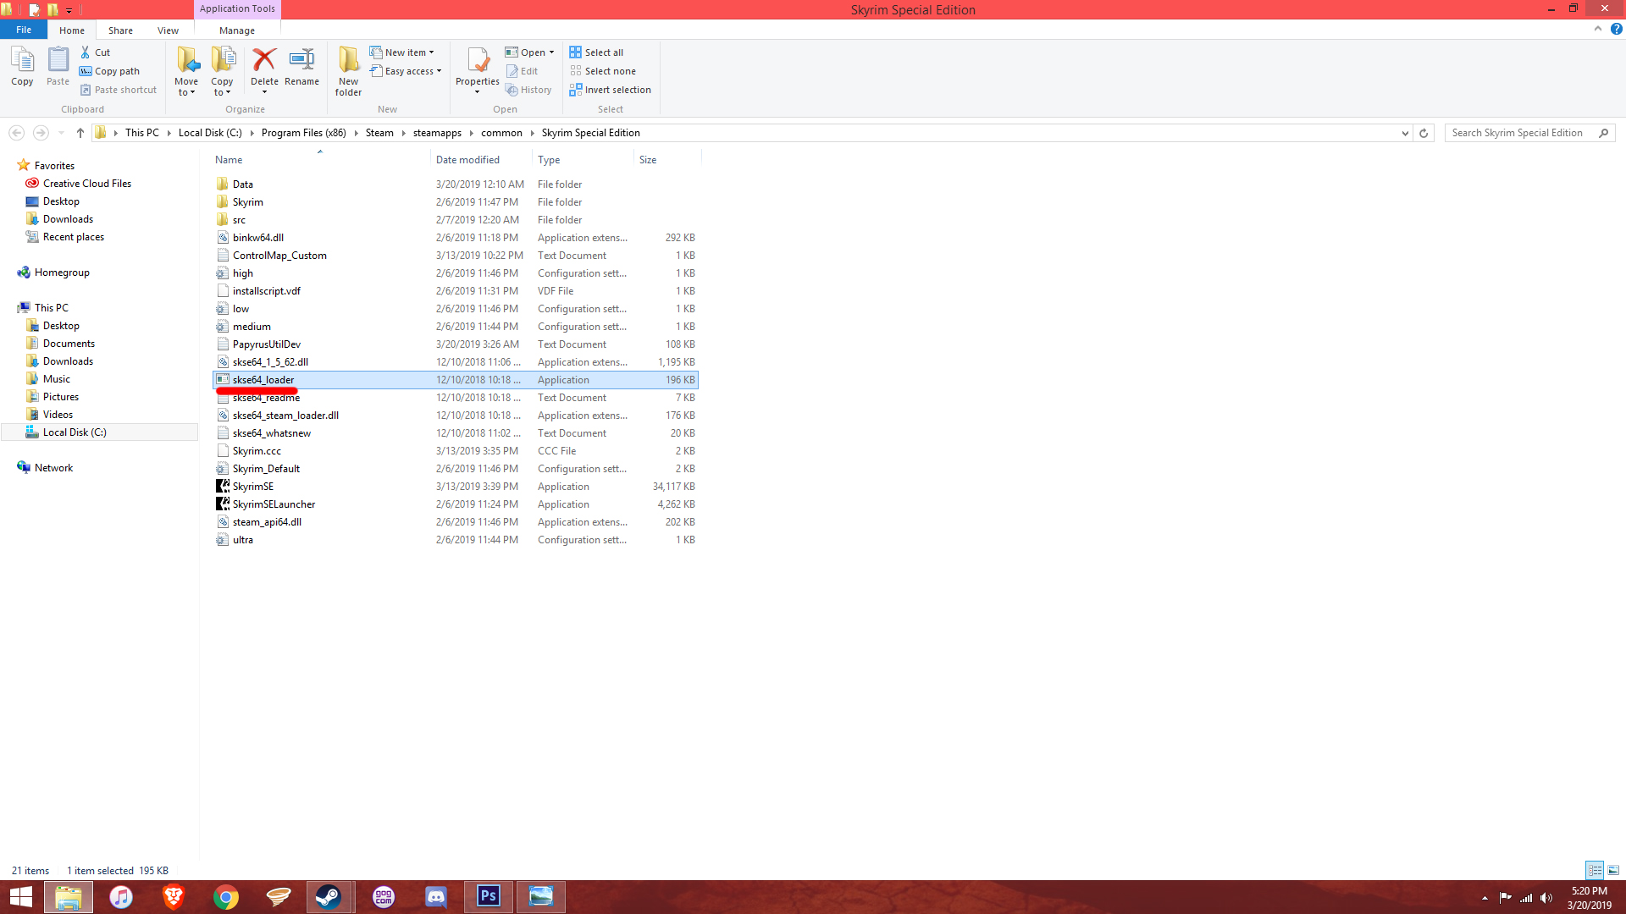Image resolution: width=1626 pixels, height=914 pixels.
Task: Switch to the View ribbon tab
Action: pyautogui.click(x=168, y=30)
